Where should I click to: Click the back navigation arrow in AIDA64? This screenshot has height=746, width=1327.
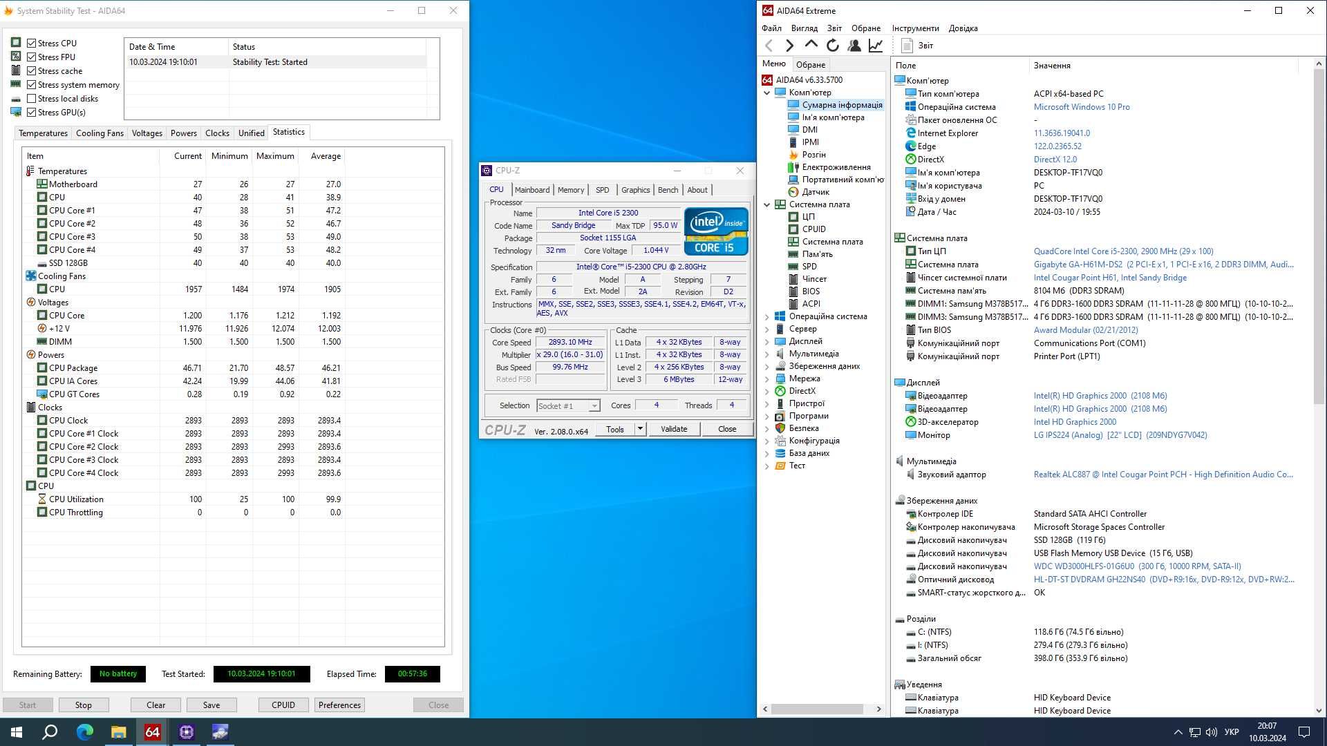(770, 46)
